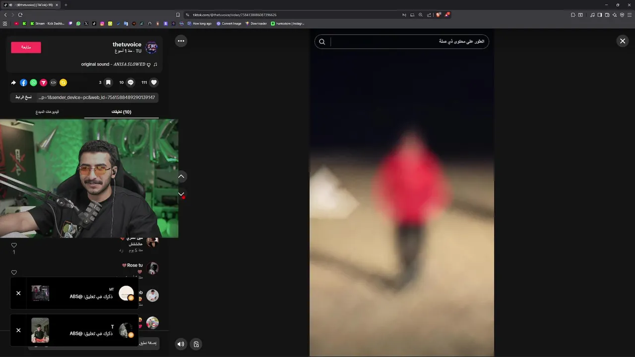Go to previous video with up chevron
Screen dimensions: 635x357
point(181,176)
